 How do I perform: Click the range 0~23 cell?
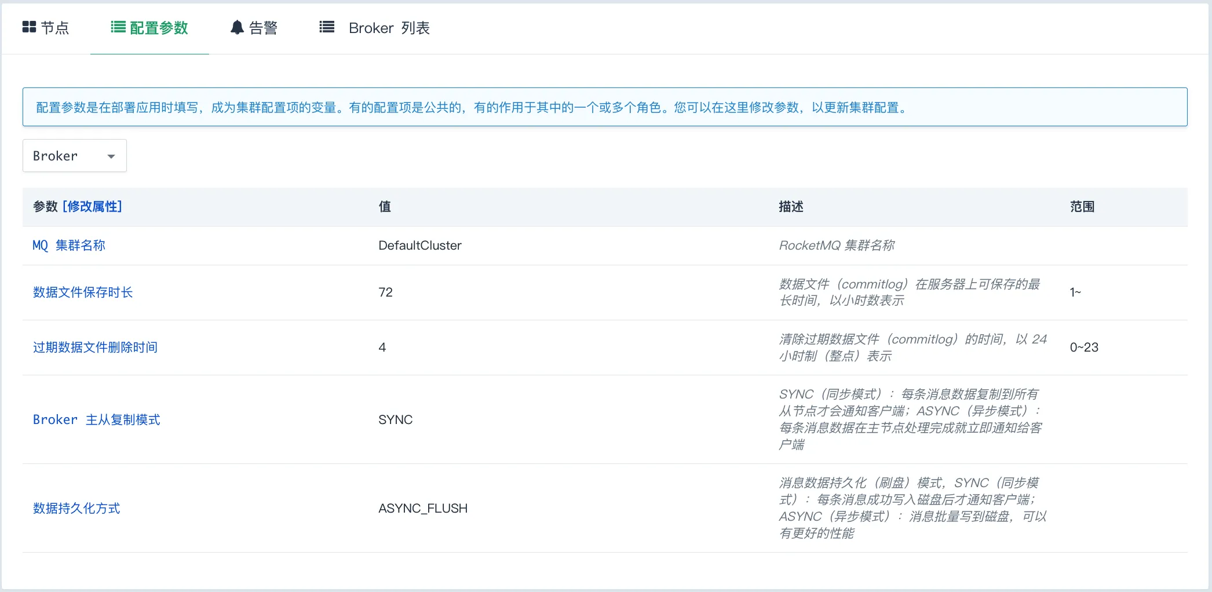point(1084,348)
